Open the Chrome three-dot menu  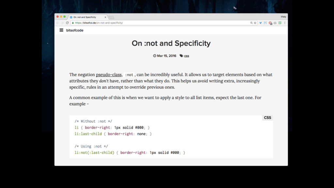[x=285, y=23]
